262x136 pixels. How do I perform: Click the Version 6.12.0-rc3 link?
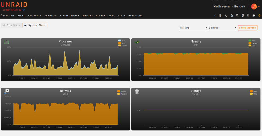(x=12, y=10)
